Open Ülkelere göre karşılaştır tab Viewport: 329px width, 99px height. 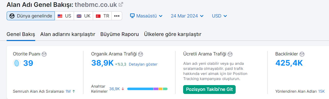[x=173, y=34]
